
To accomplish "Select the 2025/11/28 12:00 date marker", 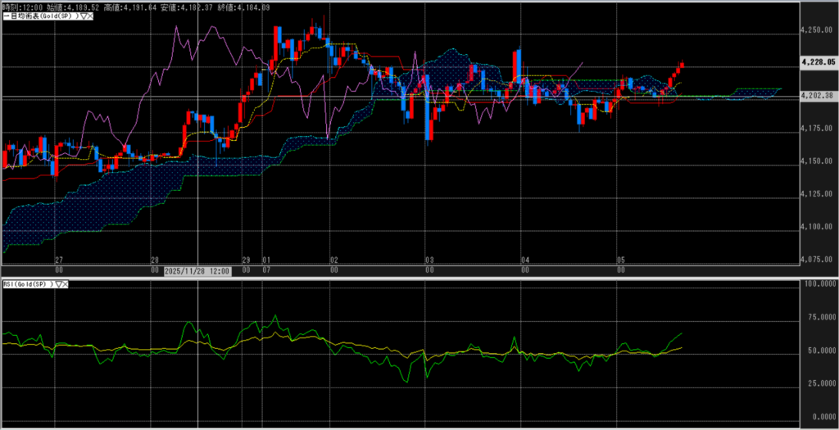I will point(197,269).
